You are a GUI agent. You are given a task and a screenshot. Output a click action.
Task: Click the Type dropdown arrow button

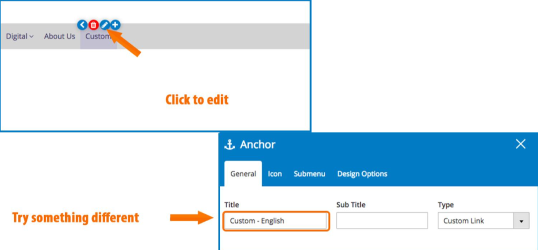coord(522,221)
